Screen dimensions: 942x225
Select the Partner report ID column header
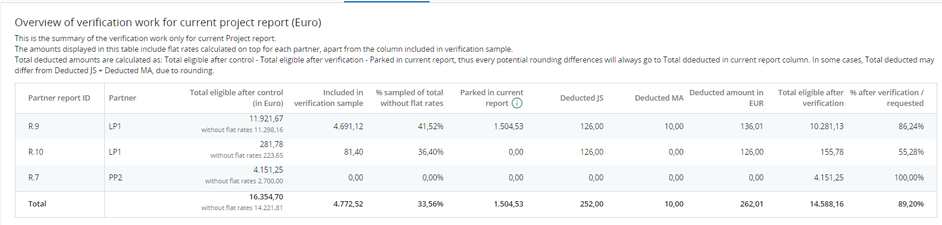point(59,98)
